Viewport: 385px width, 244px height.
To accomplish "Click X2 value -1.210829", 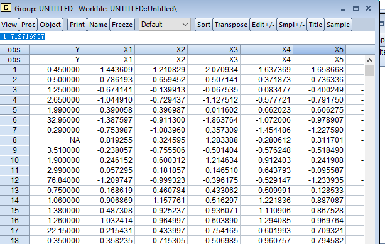I will [x=161, y=70].
